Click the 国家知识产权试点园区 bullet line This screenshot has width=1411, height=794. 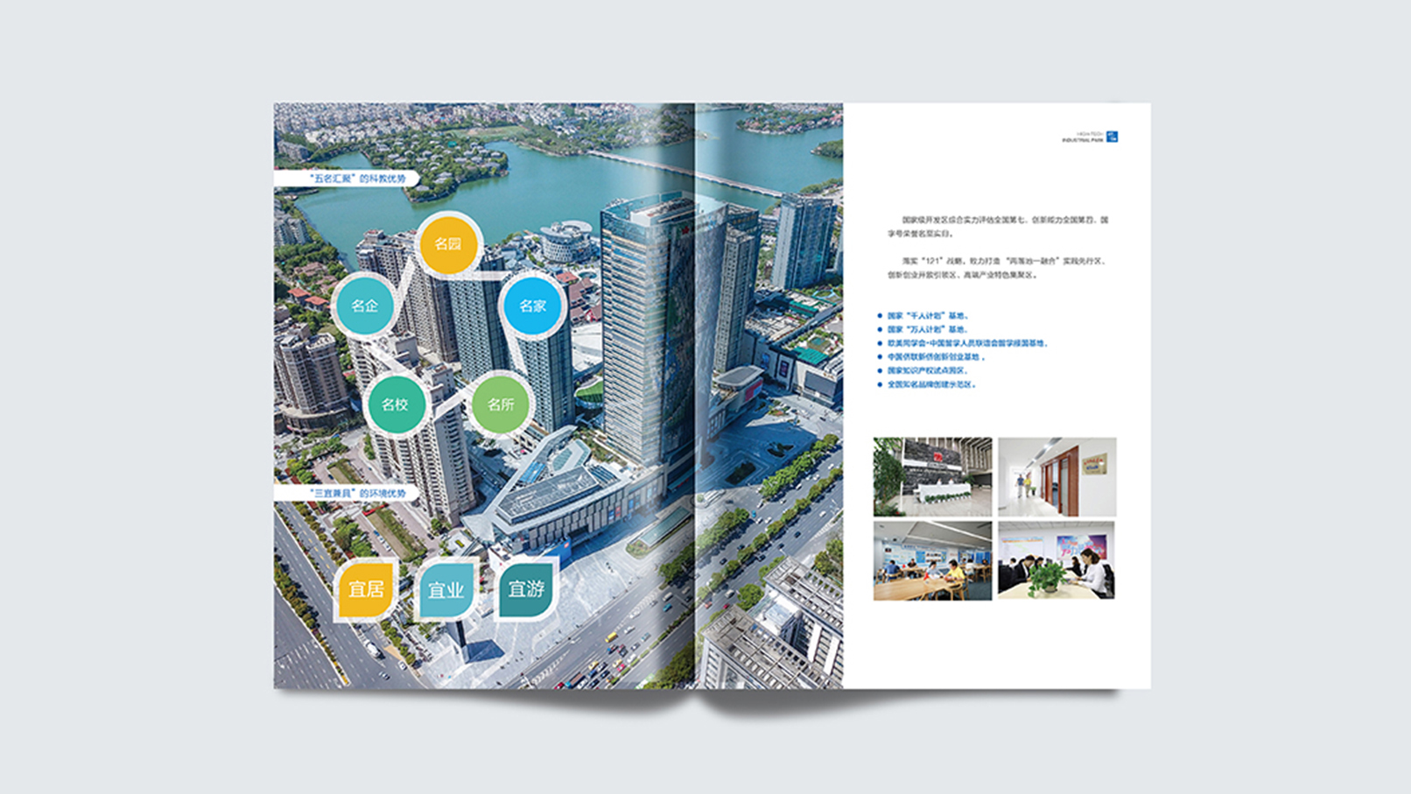pos(927,371)
